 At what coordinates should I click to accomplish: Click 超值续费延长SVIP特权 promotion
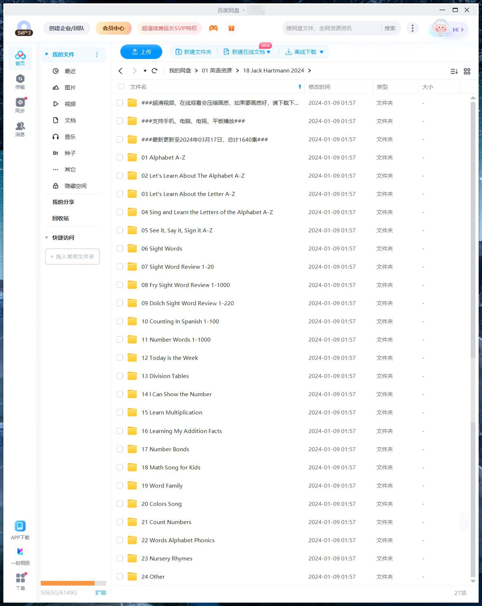click(x=170, y=28)
